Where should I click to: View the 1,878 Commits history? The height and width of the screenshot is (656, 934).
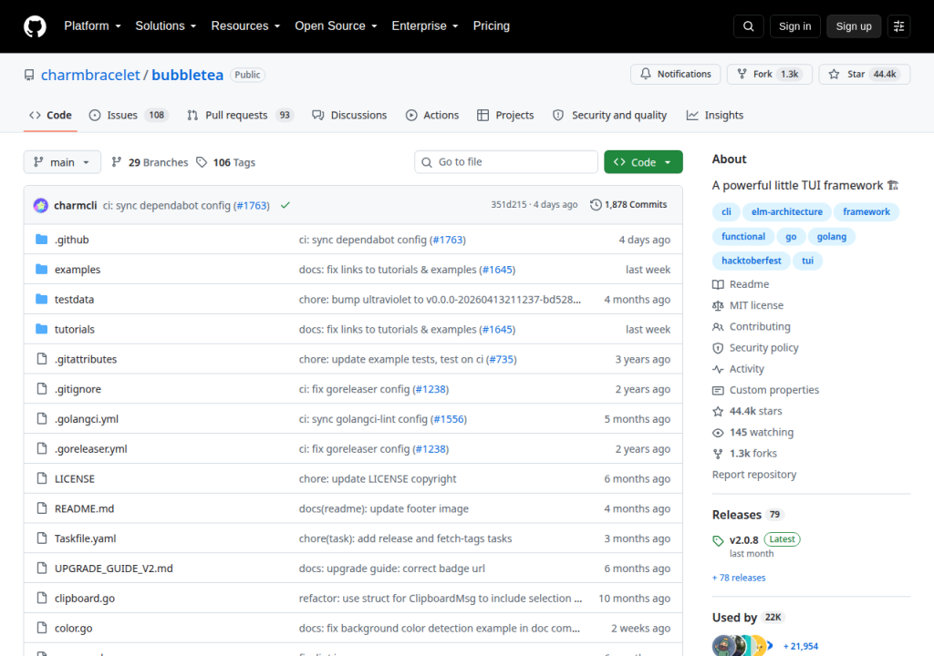[x=628, y=205]
